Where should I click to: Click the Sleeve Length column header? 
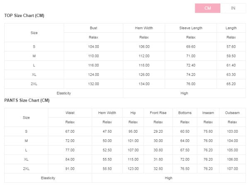point(190,28)
